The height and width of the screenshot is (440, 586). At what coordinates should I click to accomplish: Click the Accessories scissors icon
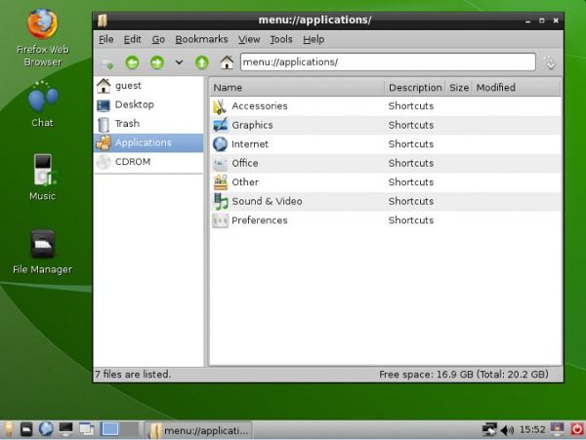pyautogui.click(x=220, y=106)
